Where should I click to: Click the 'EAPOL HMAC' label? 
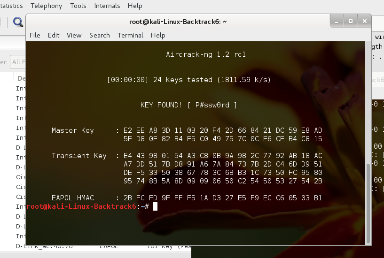tap(73, 198)
